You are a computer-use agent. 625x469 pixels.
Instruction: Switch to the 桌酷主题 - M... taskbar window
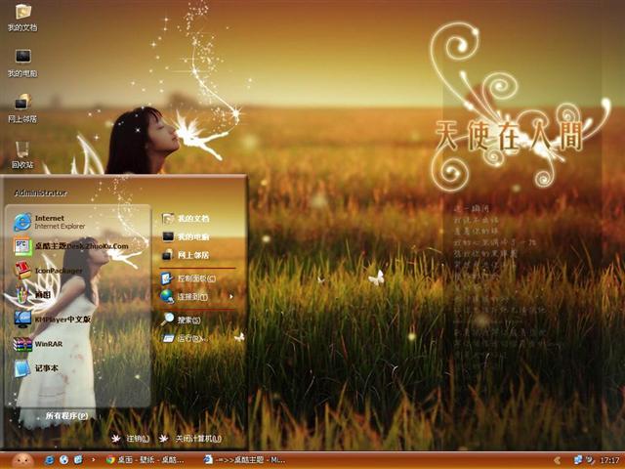coord(244,460)
